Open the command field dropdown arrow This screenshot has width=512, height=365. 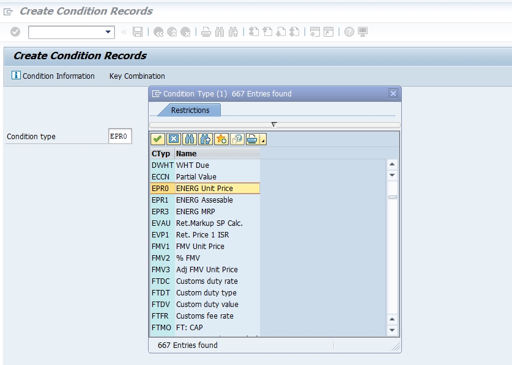tap(108, 32)
